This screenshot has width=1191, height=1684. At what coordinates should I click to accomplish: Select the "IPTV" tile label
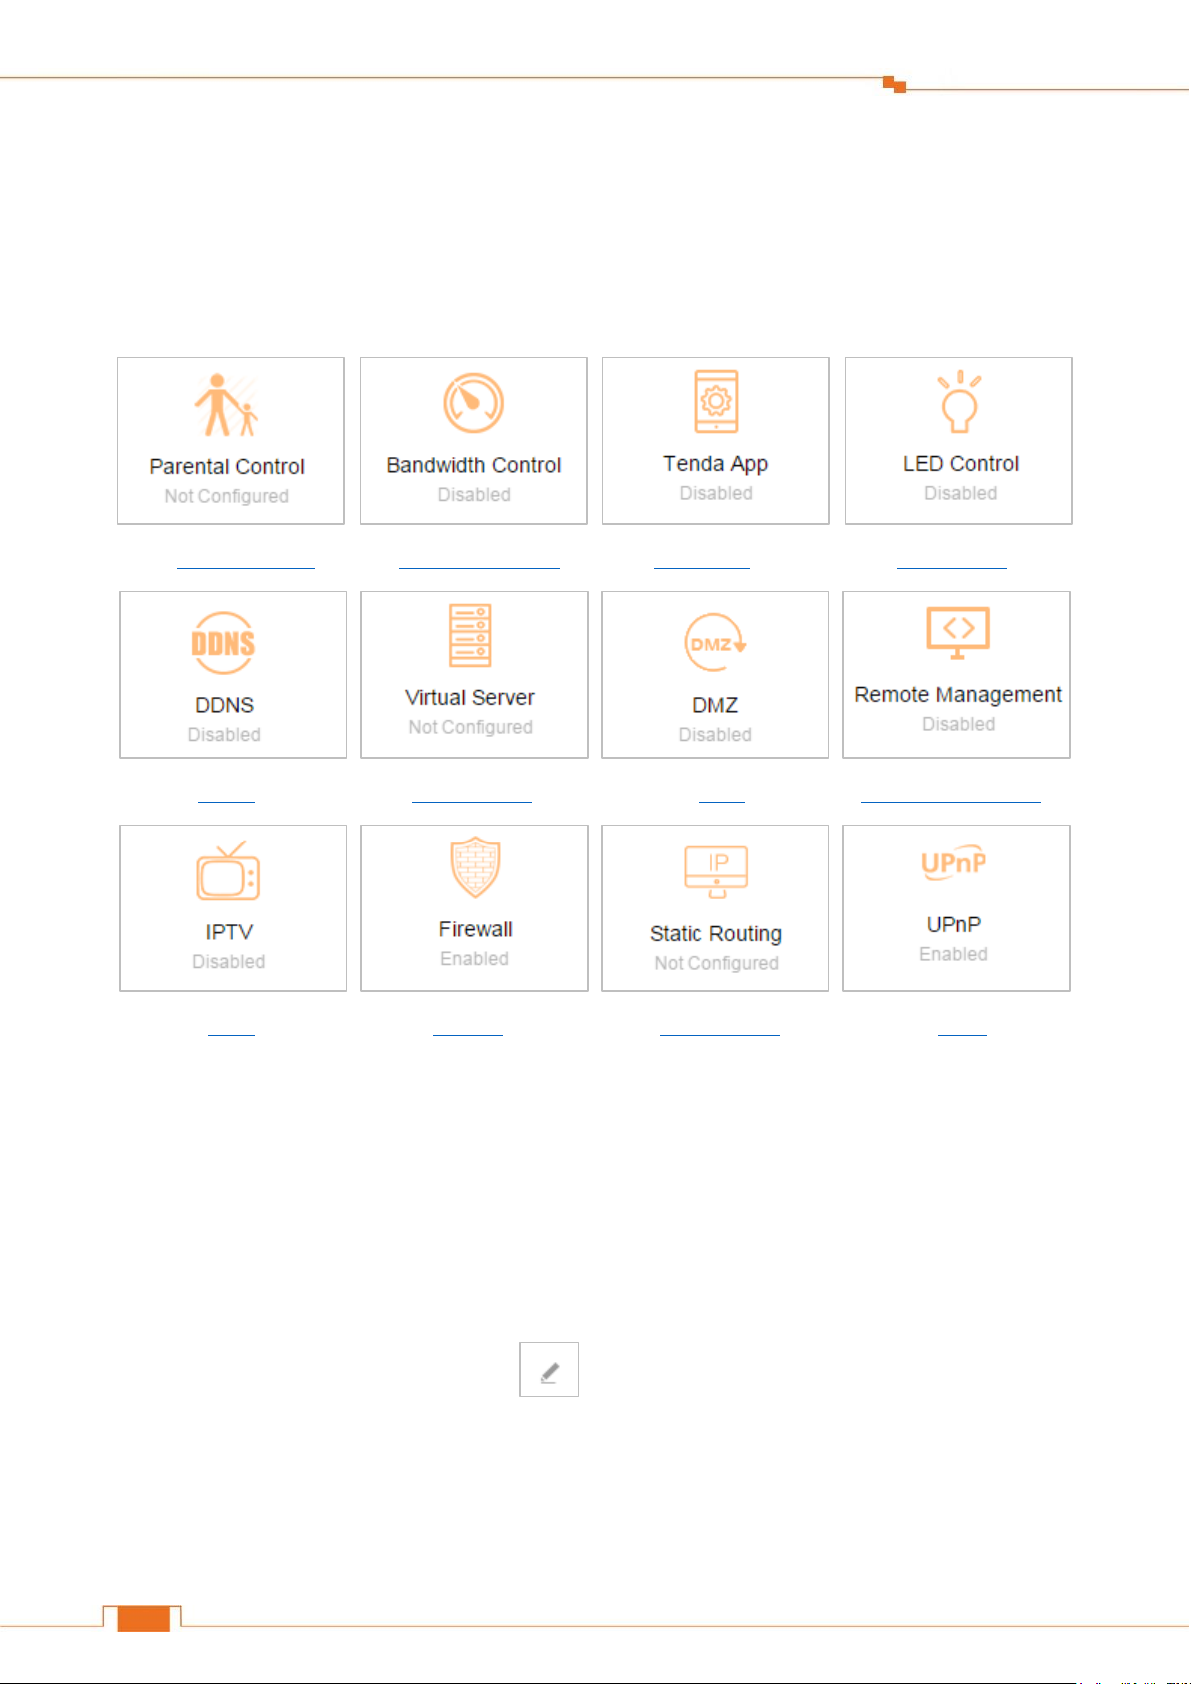tap(229, 932)
